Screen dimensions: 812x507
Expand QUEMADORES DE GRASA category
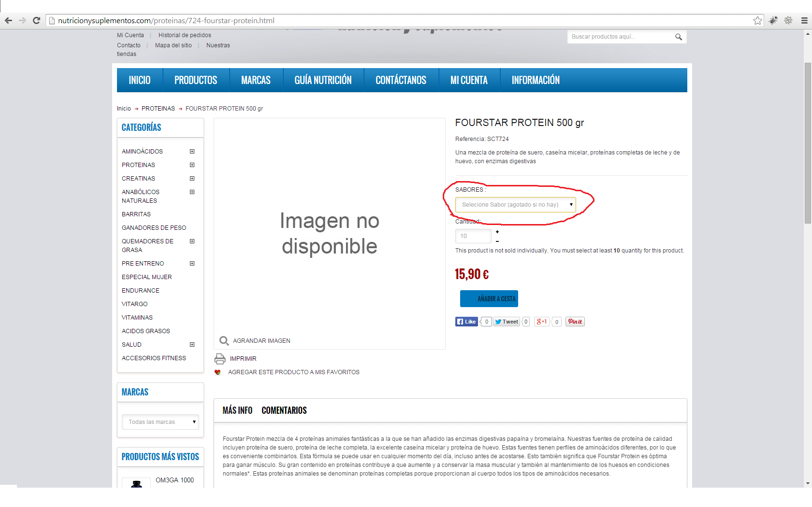(x=192, y=241)
